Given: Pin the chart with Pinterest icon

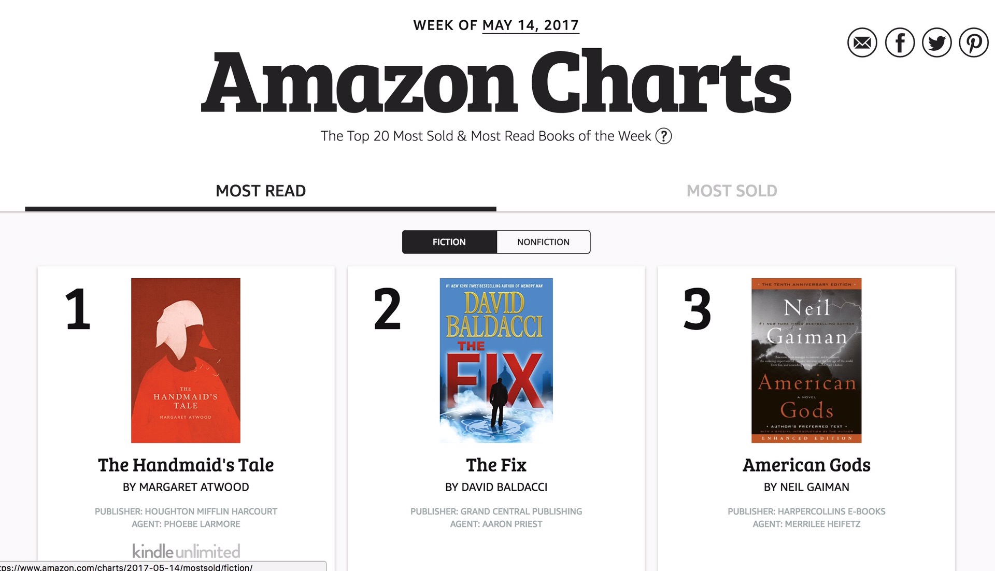Looking at the screenshot, I should coord(973,42).
